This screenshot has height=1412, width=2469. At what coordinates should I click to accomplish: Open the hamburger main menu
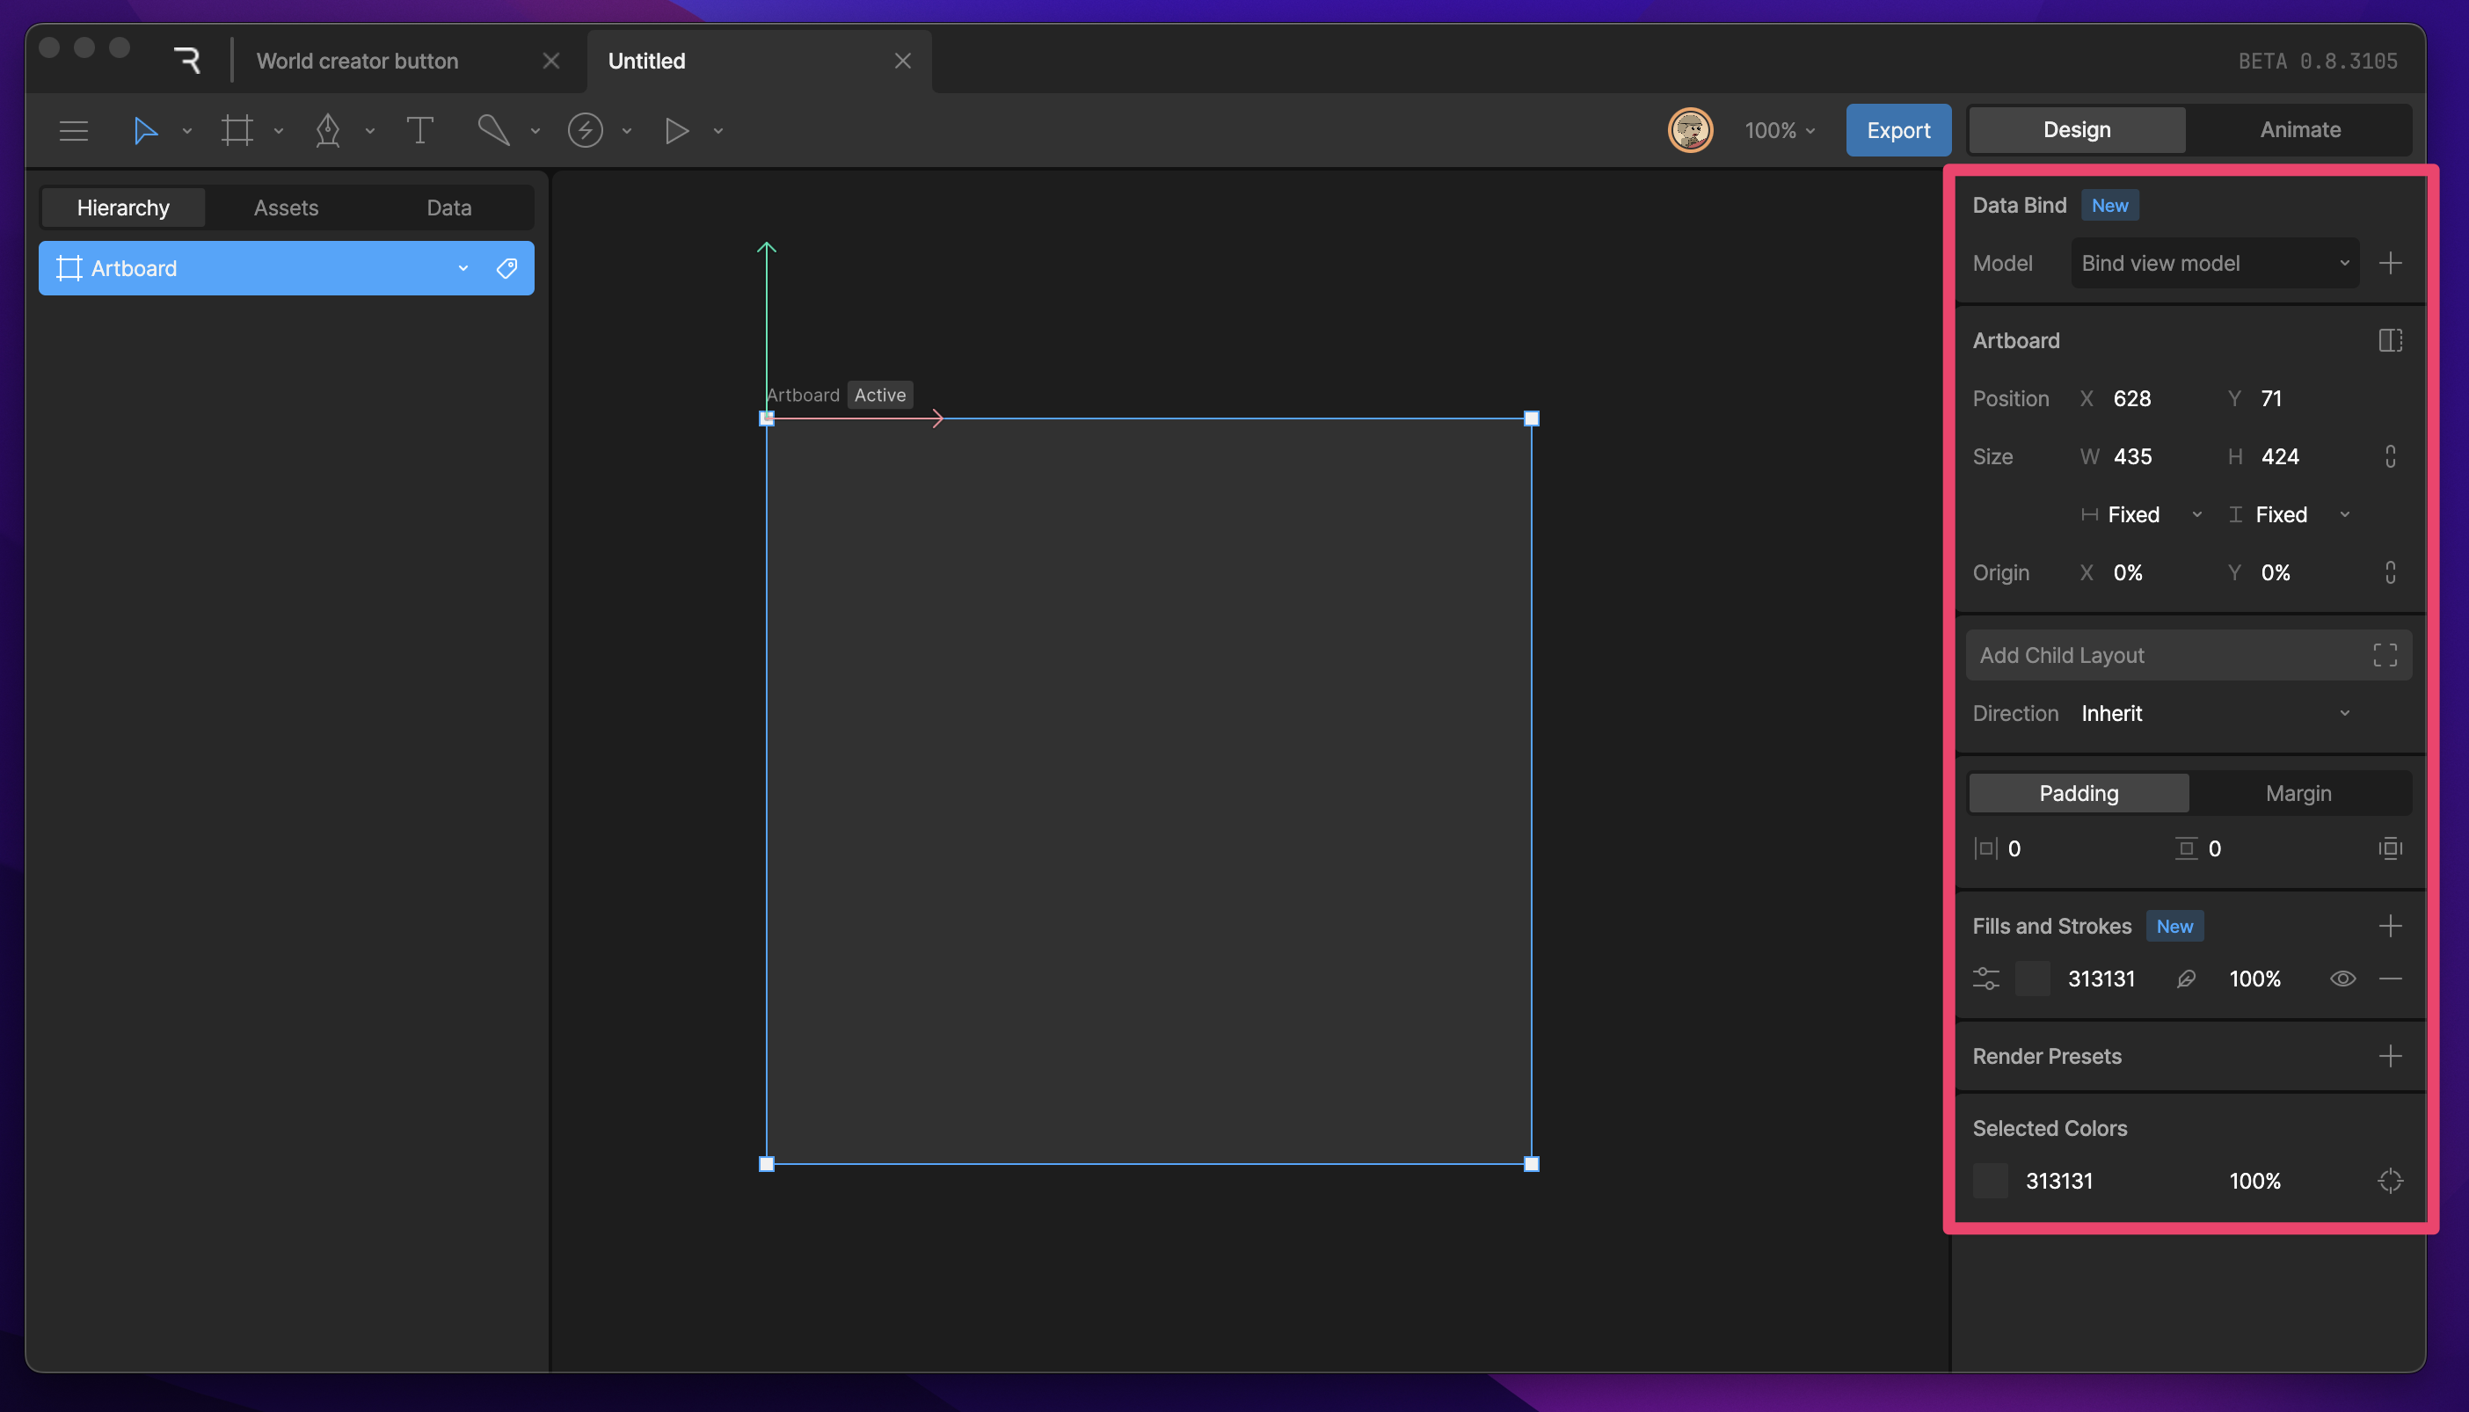(74, 130)
